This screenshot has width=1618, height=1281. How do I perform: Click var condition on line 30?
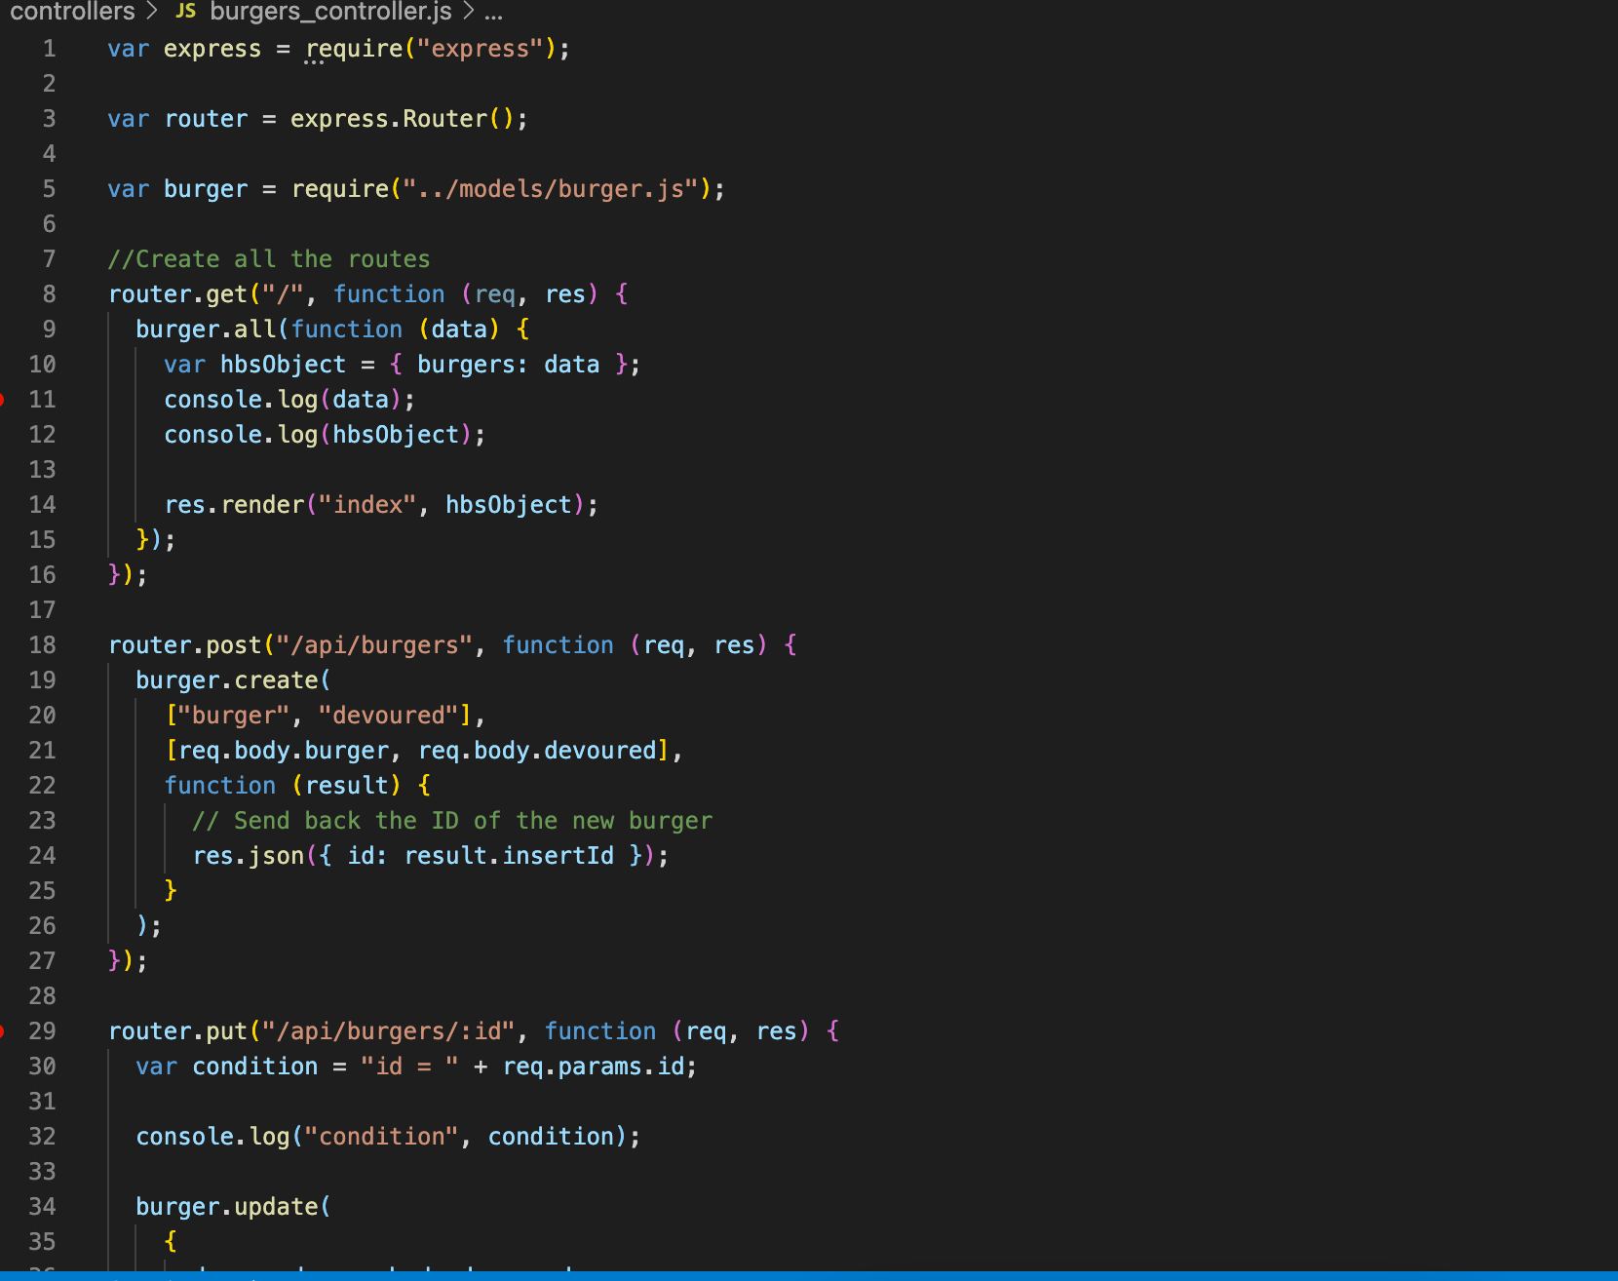pyautogui.click(x=227, y=1067)
